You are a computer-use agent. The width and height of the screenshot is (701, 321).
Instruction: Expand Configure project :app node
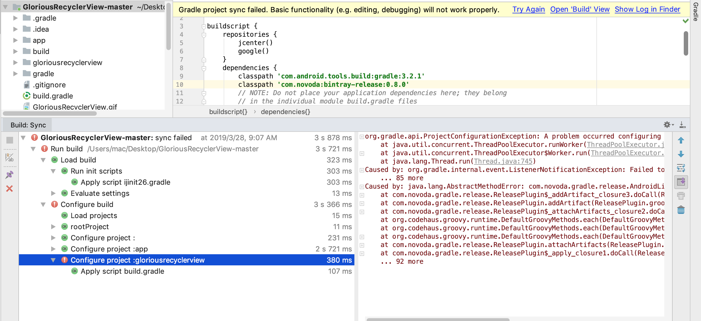click(53, 249)
